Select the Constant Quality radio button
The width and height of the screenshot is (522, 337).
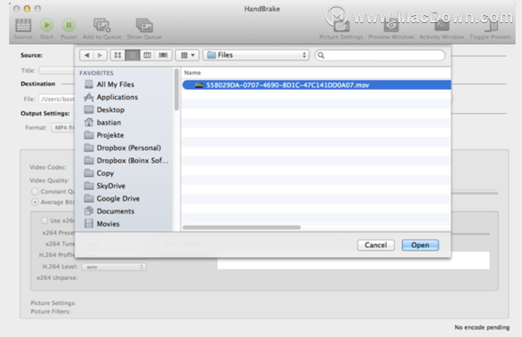(35, 191)
